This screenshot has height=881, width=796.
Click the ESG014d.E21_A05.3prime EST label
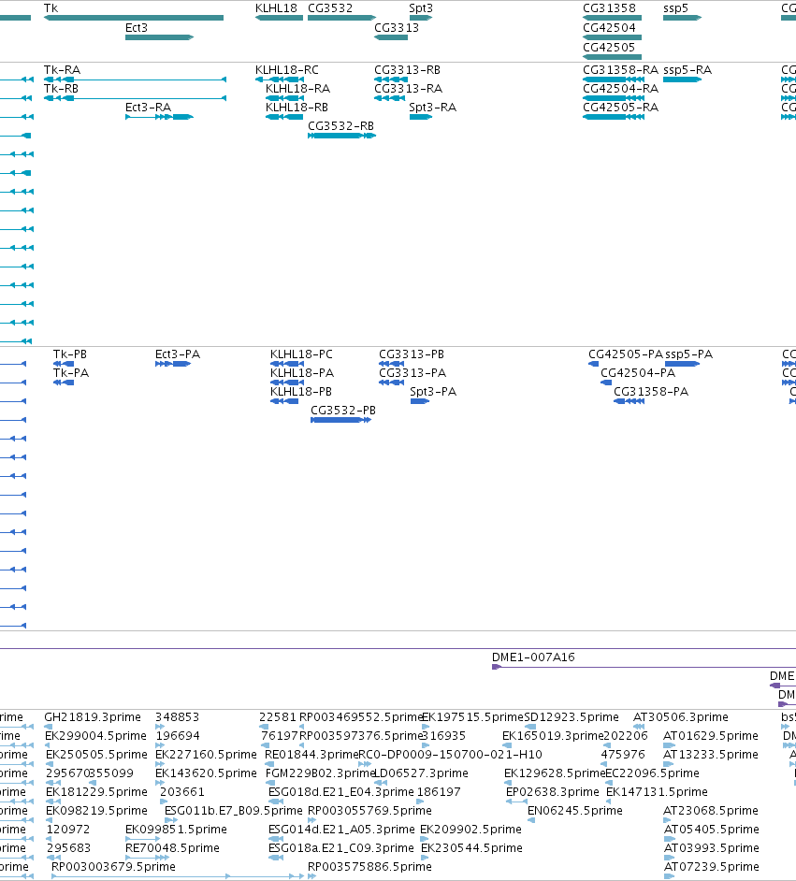[x=341, y=830]
